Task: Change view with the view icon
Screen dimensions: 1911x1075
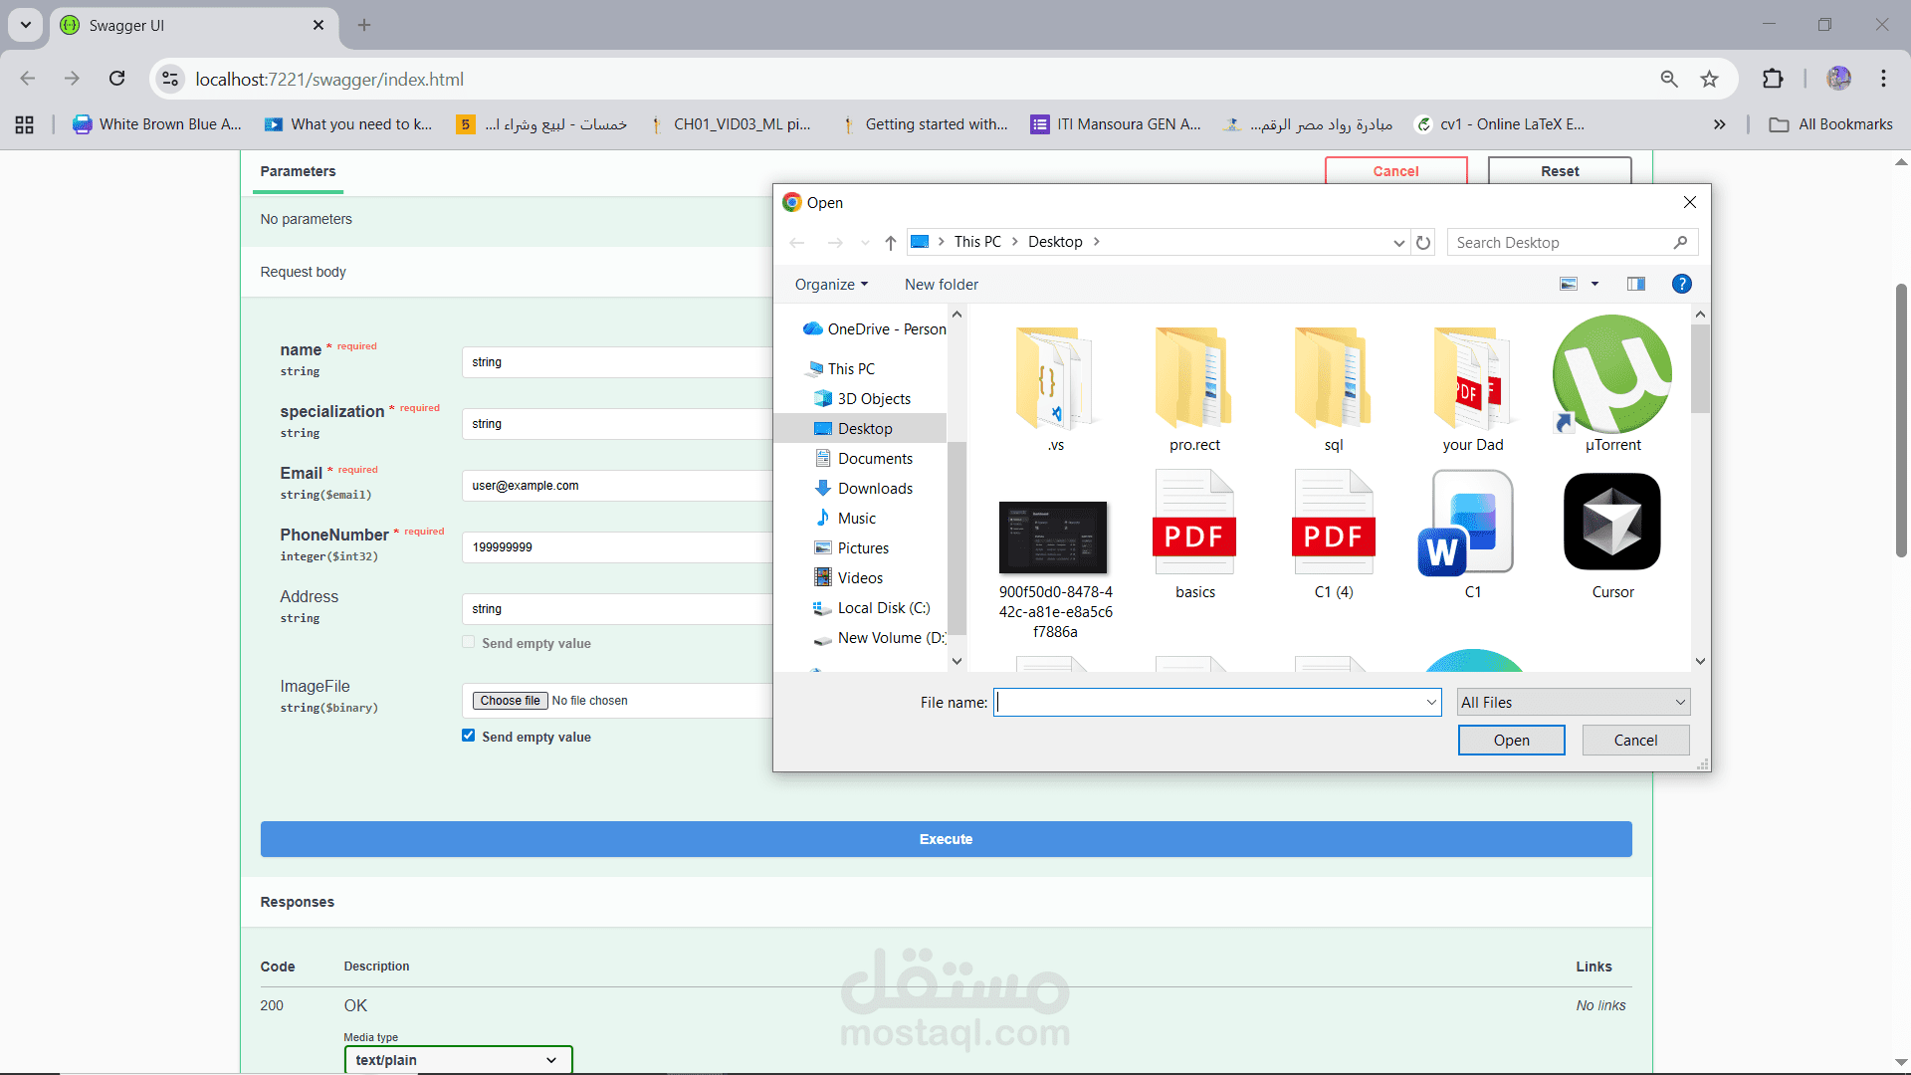Action: (1569, 284)
